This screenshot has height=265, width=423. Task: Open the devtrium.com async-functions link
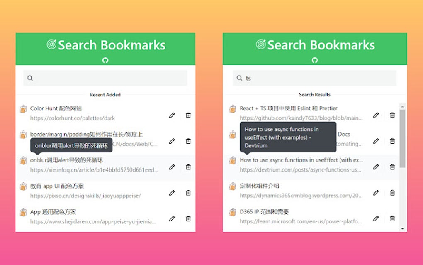click(x=300, y=169)
